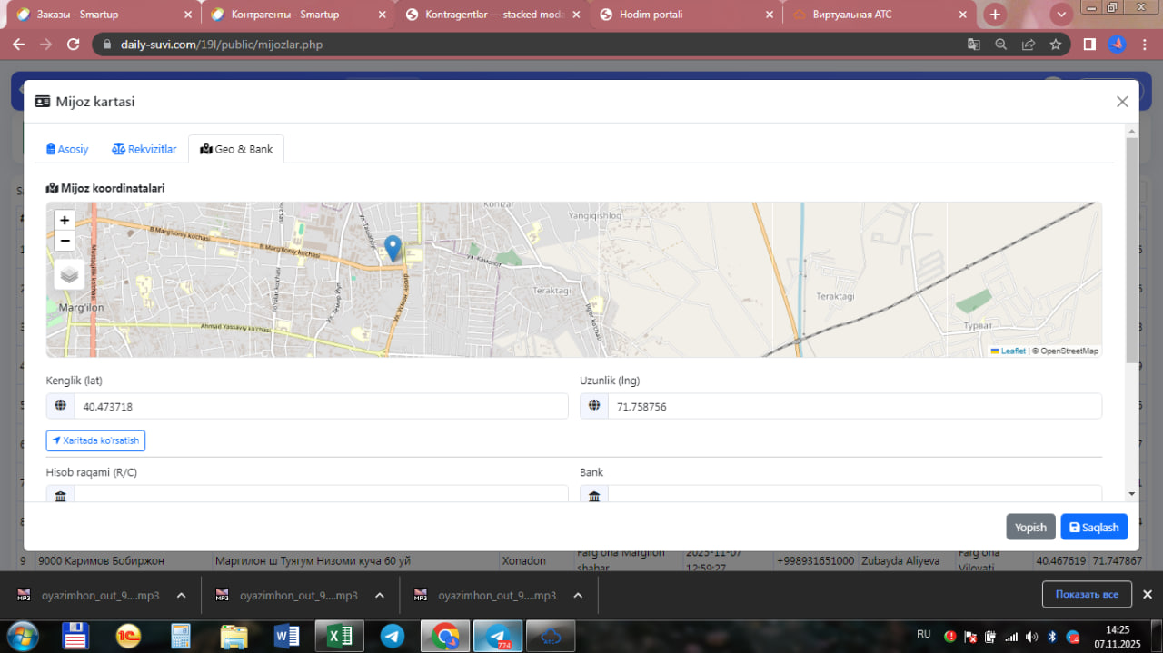
Task: Bookmark this page with the star icon
Action: pyautogui.click(x=1055, y=45)
